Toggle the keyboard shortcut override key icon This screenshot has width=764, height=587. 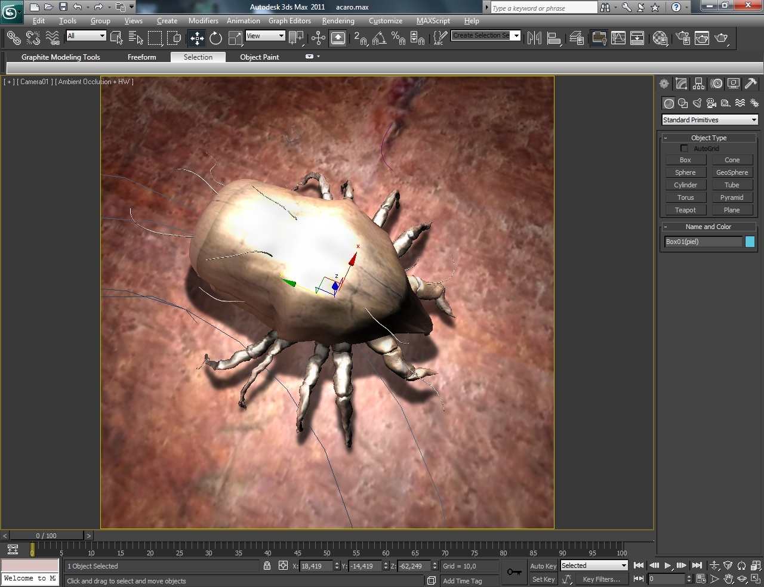click(x=514, y=572)
